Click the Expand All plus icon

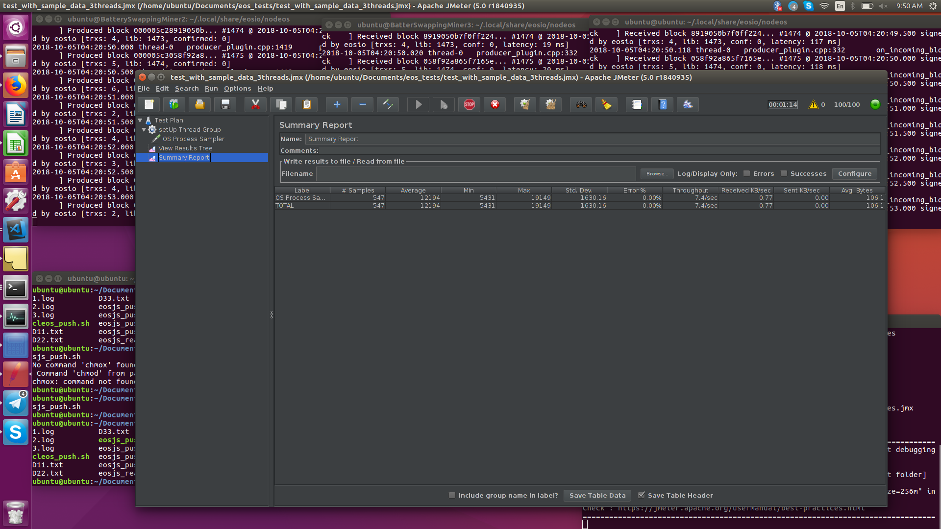point(337,104)
